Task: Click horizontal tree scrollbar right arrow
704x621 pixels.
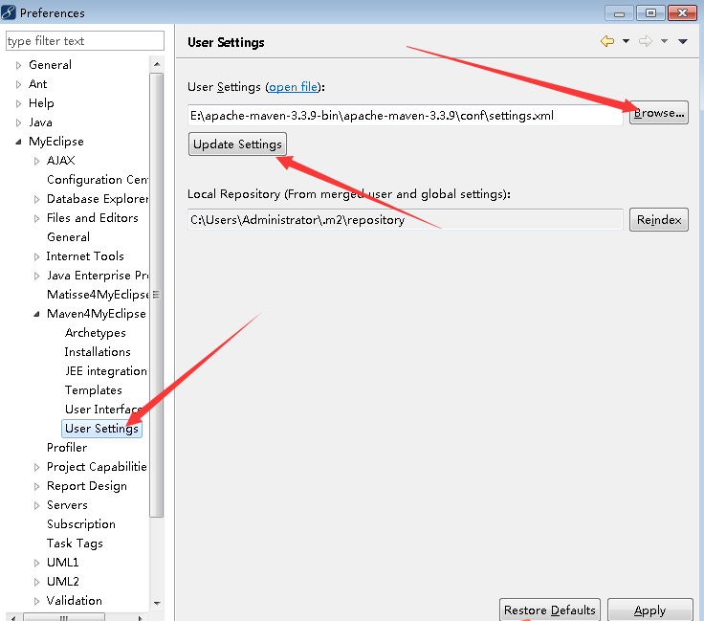Action: pos(141,618)
